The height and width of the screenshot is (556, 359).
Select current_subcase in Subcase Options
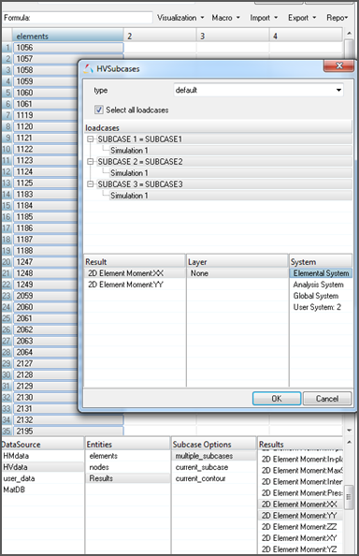pyautogui.click(x=214, y=467)
